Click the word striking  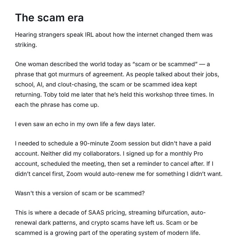click(x=26, y=45)
